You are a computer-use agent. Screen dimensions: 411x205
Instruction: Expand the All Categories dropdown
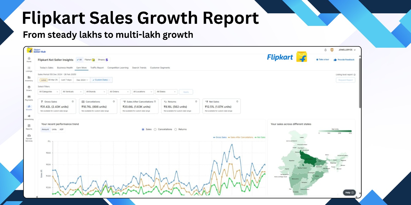[49, 92]
